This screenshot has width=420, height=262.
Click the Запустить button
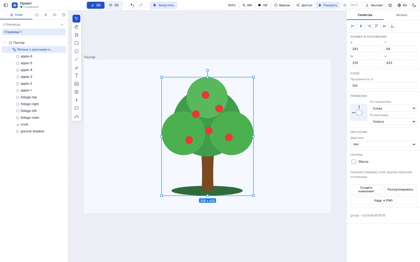pyautogui.click(x=164, y=5)
